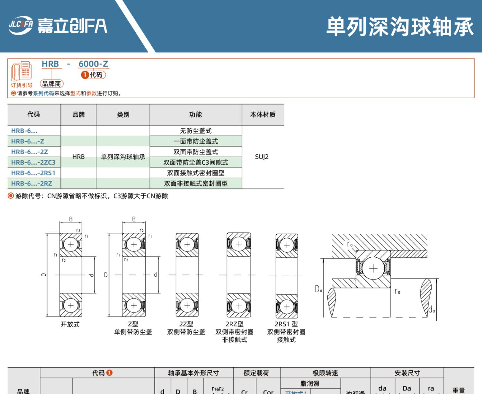This screenshot has width=482, height=394.
Task: Click the 双面非接触式密封圈型 function cell
Action: [x=196, y=184]
